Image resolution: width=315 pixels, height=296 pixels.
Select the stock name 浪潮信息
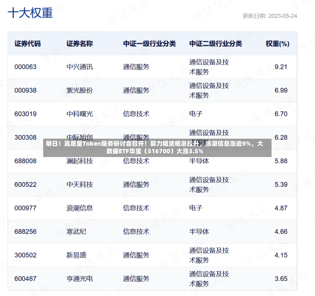point(80,208)
